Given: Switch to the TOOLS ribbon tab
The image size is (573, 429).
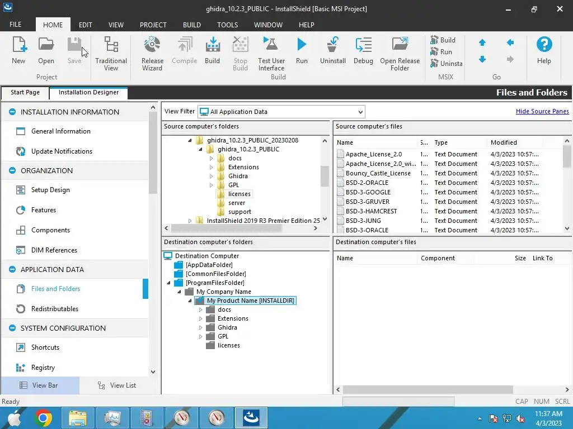Looking at the screenshot, I should pyautogui.click(x=227, y=25).
